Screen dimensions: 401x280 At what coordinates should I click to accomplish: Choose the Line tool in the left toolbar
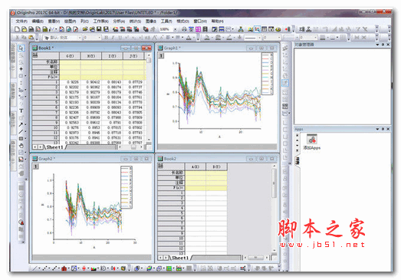click(x=21, y=131)
